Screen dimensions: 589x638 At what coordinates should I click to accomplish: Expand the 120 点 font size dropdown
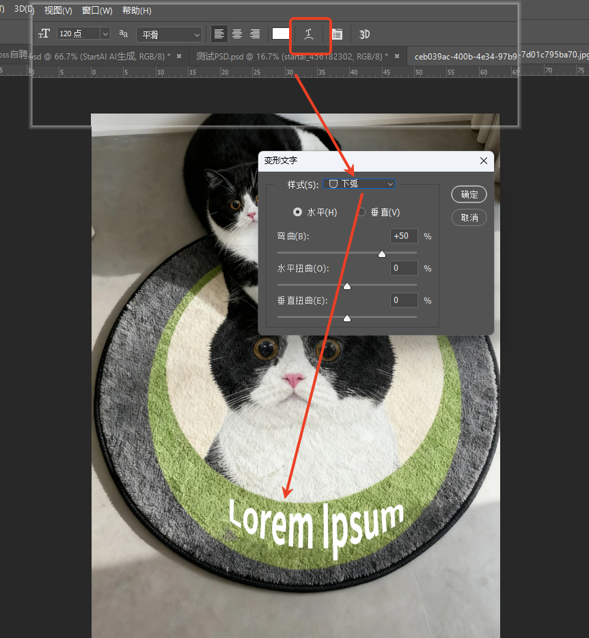point(105,34)
